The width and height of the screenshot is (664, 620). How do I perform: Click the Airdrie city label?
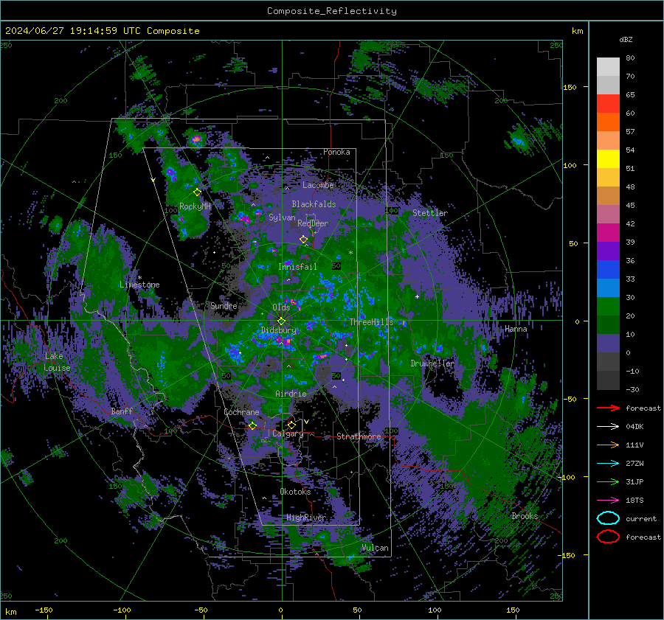coord(291,394)
